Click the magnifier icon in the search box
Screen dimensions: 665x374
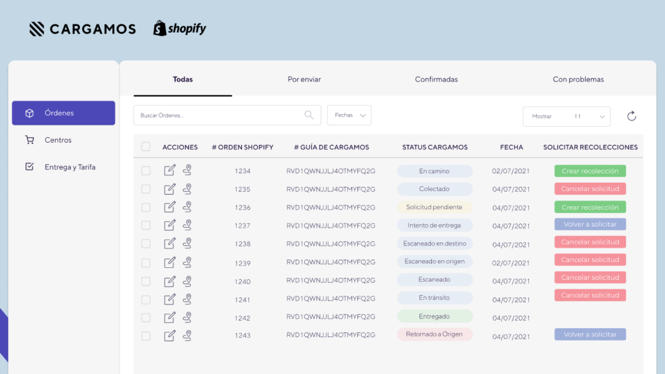coord(309,115)
